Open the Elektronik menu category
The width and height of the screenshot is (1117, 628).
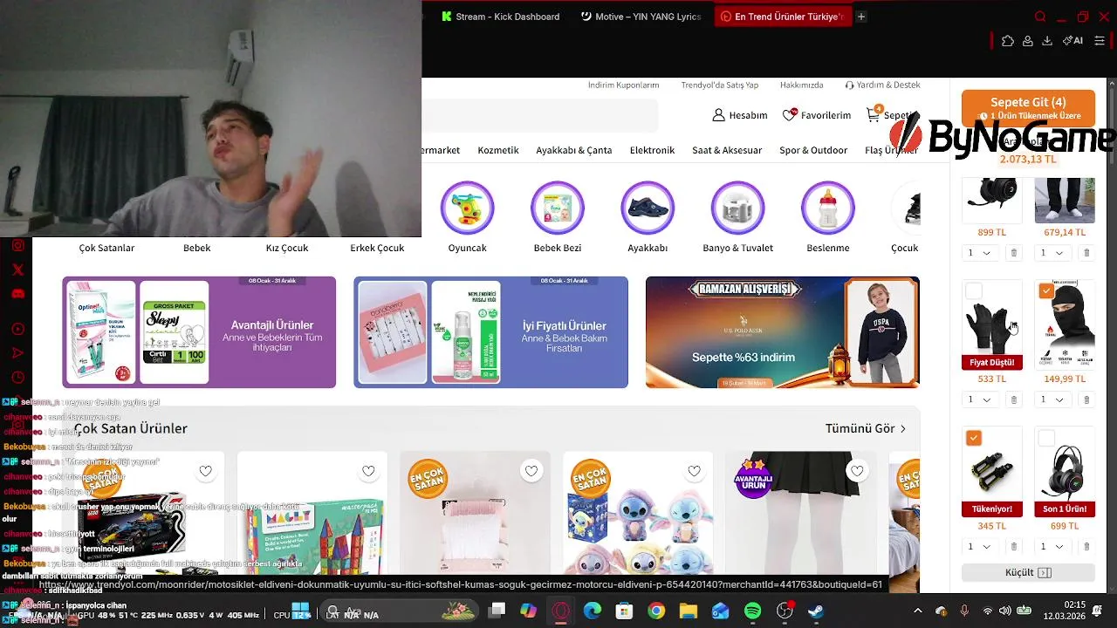tap(653, 150)
